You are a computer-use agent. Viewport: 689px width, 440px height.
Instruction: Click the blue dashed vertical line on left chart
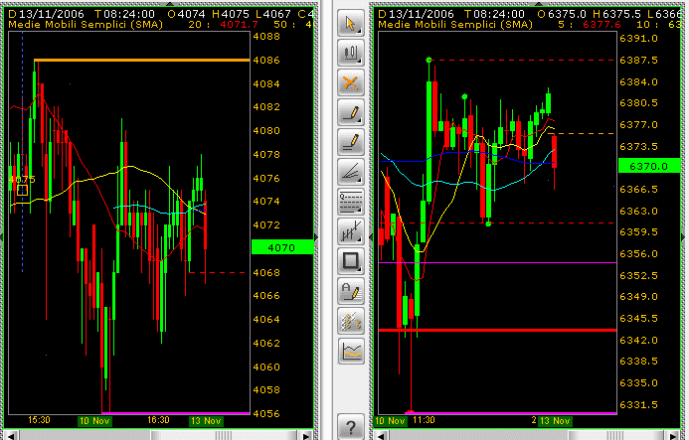[x=23, y=152]
